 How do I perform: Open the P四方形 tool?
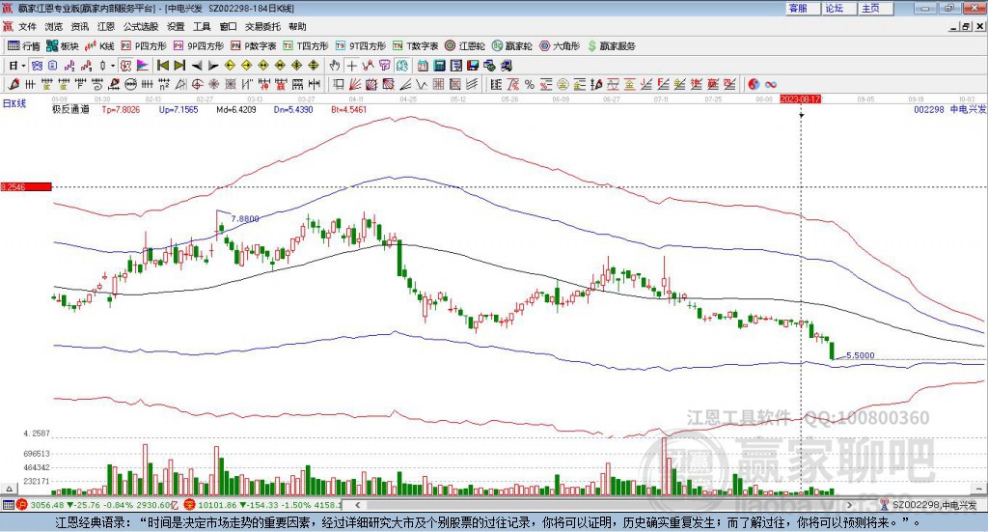tap(143, 46)
